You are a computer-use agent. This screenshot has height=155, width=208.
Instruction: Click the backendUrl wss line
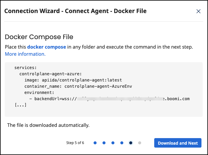click(109, 98)
